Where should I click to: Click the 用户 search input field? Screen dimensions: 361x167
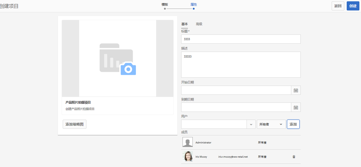214,124
